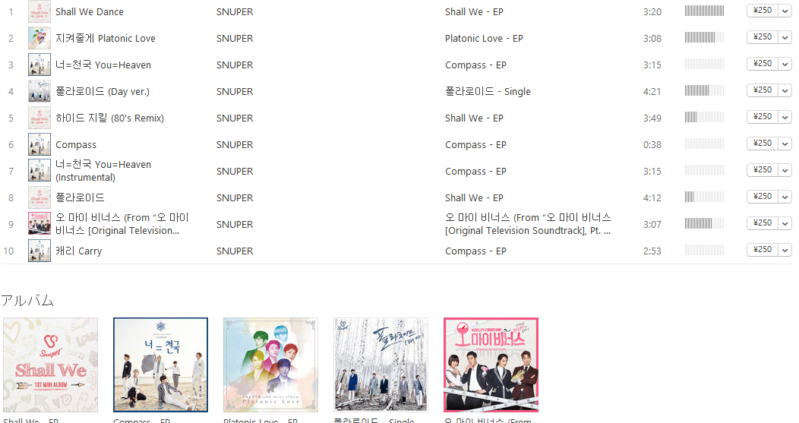Click artwork icon for 오 마이 비너스 track

pos(39,224)
